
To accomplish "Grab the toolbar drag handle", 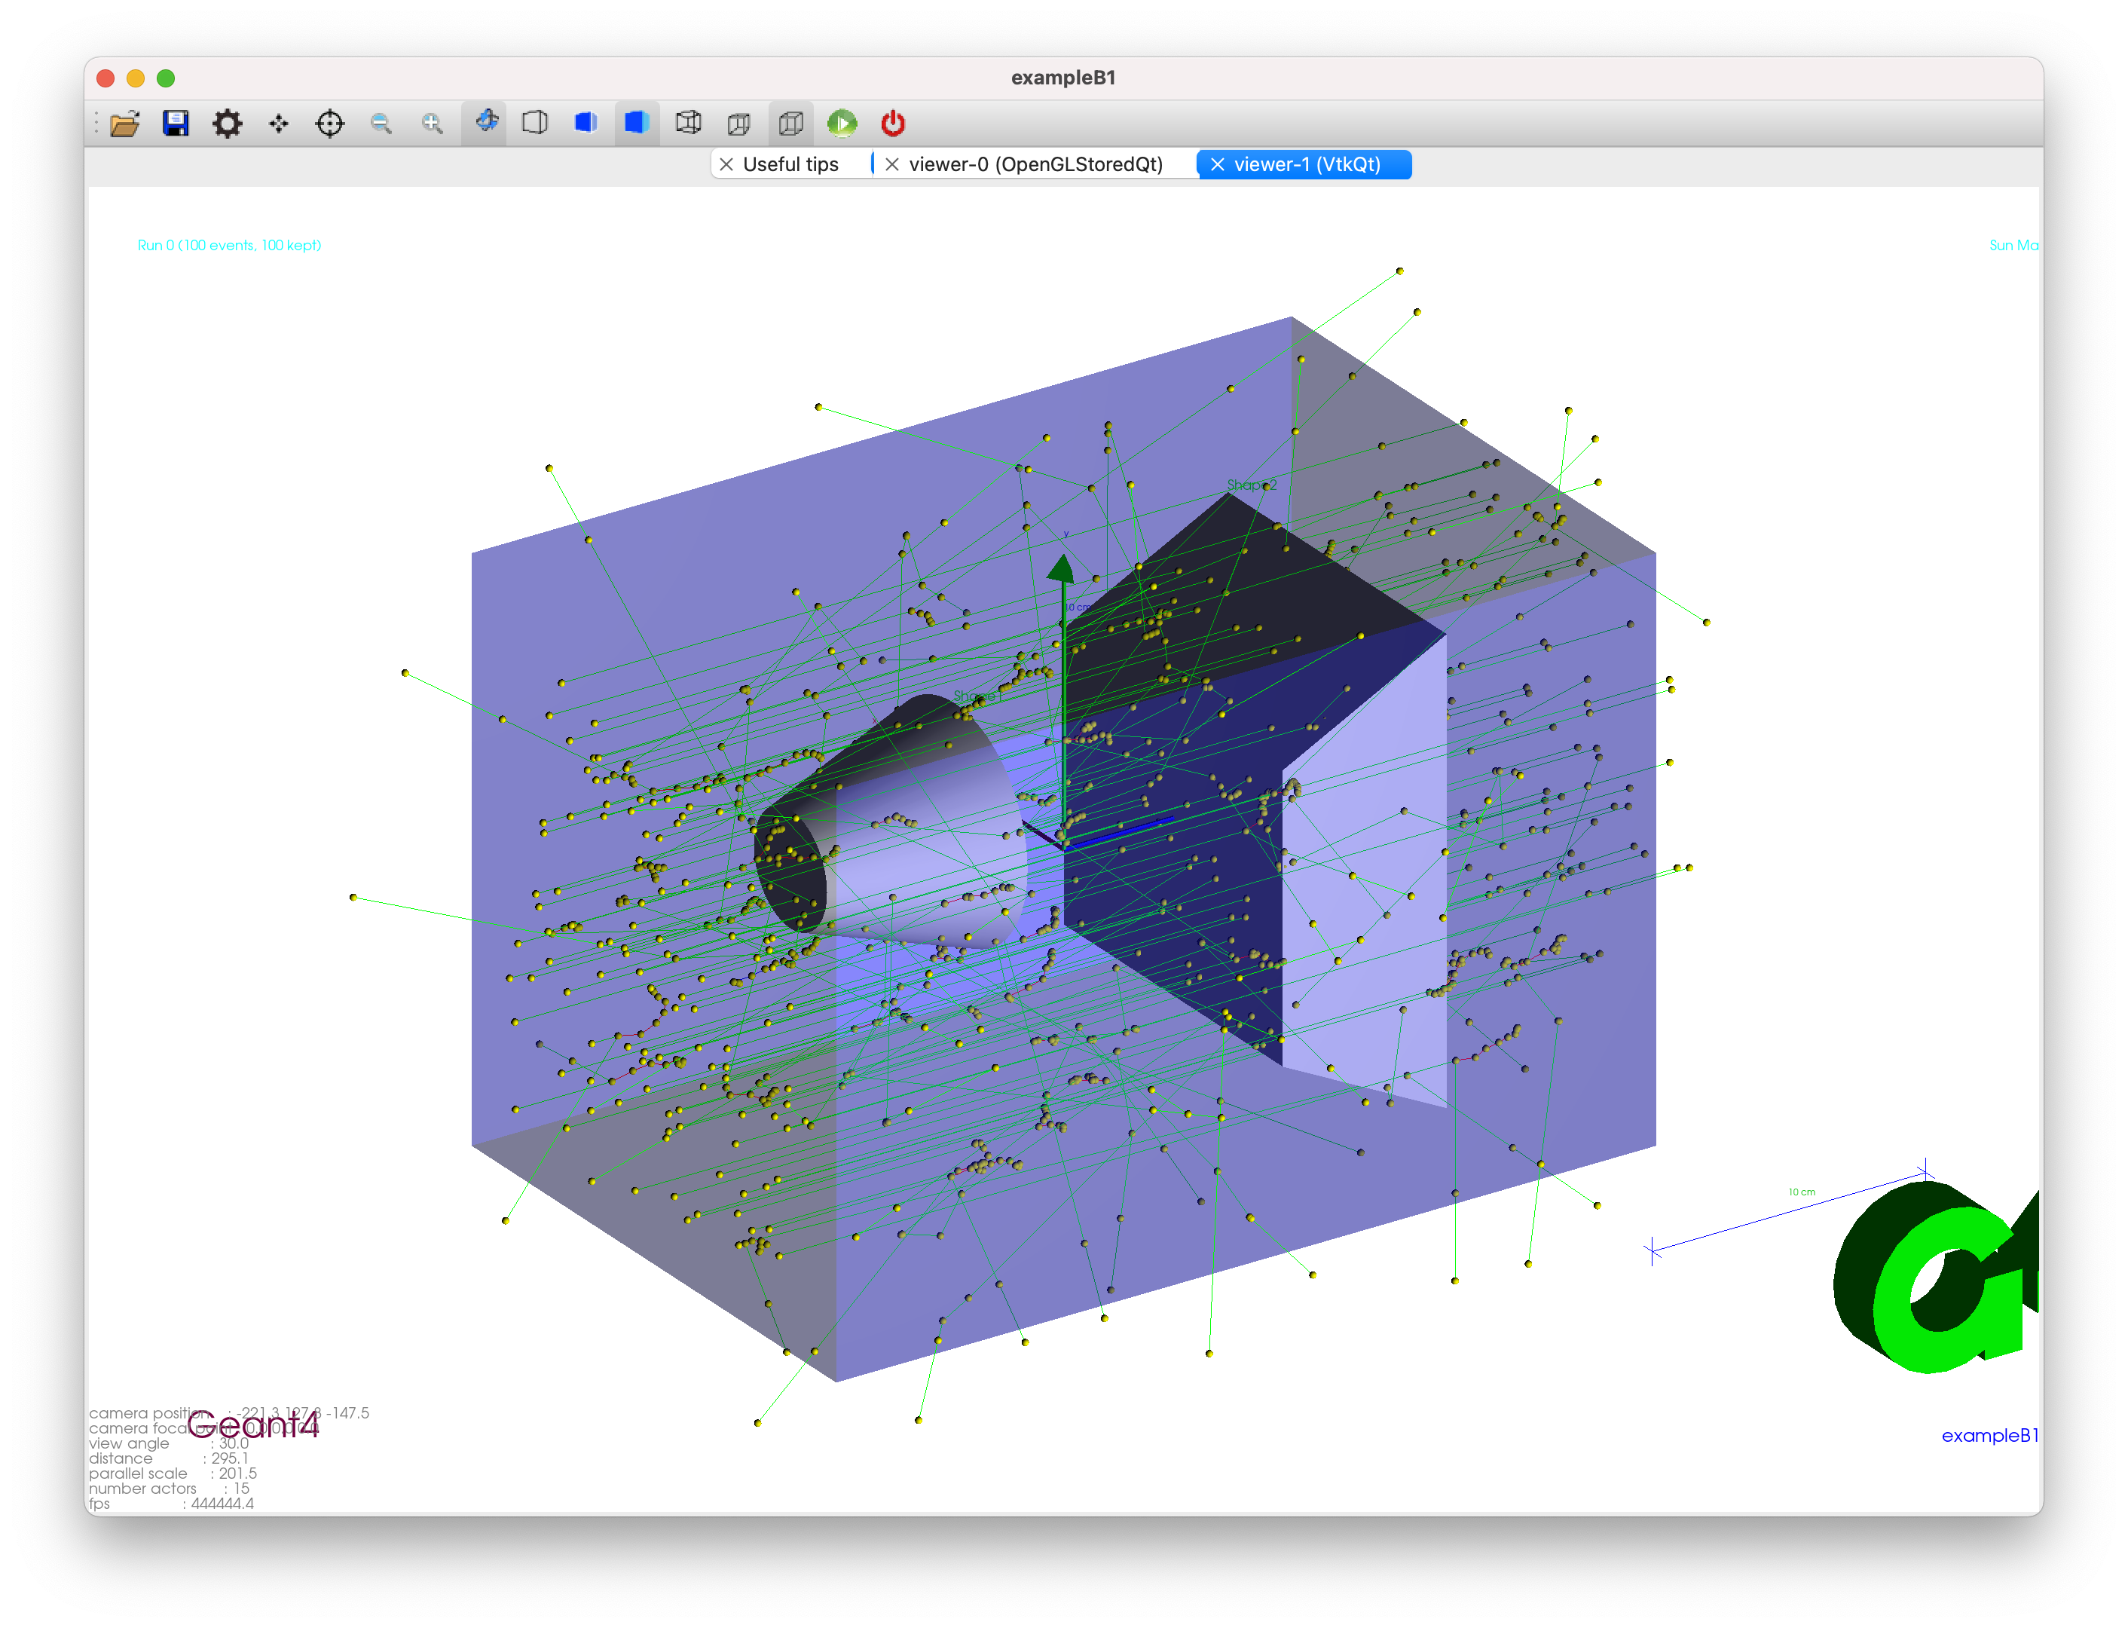I will point(96,124).
